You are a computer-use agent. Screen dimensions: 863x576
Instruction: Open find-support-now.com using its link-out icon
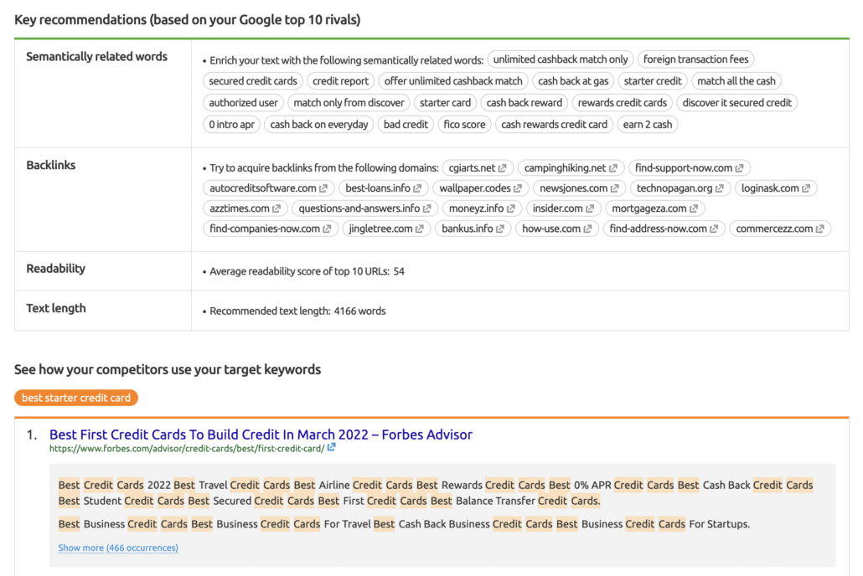coord(738,167)
